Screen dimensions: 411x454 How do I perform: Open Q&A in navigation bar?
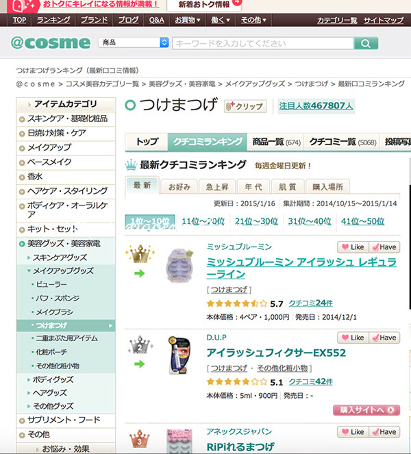click(x=156, y=20)
